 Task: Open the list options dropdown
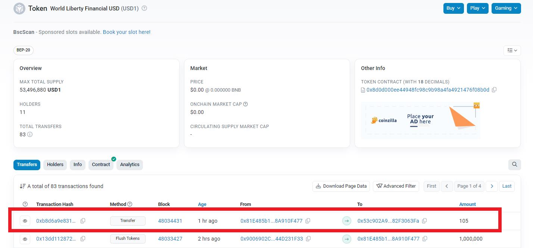pos(512,50)
